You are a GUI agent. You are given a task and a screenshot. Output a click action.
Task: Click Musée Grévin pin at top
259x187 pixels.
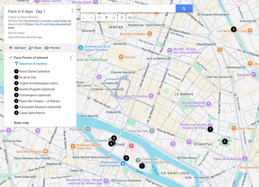click(95, 2)
